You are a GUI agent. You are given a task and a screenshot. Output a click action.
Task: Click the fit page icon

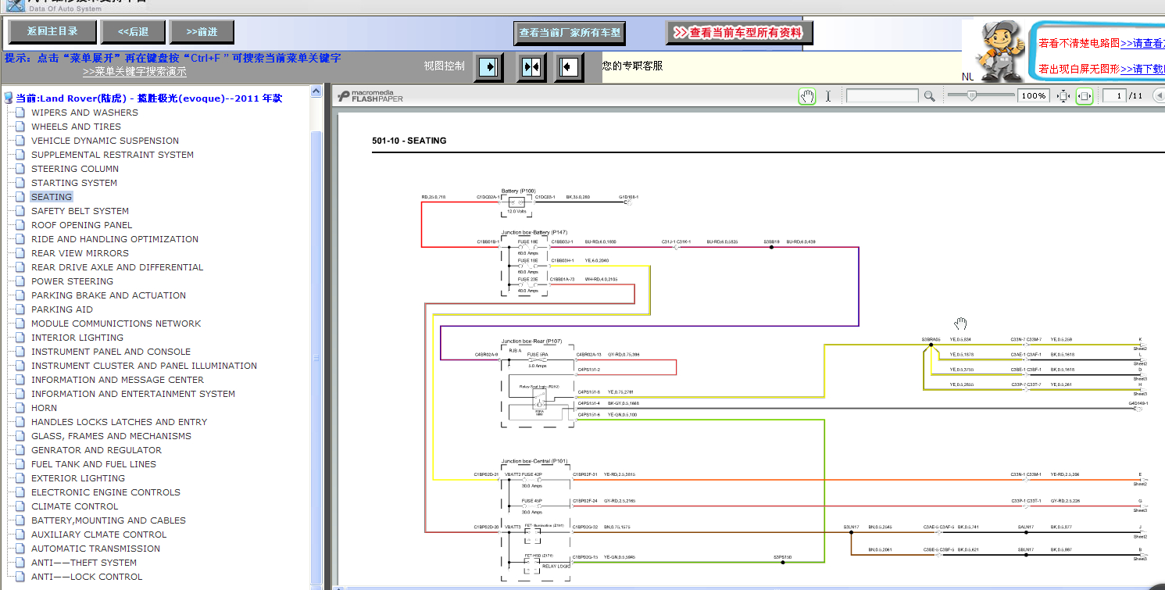coord(1063,96)
